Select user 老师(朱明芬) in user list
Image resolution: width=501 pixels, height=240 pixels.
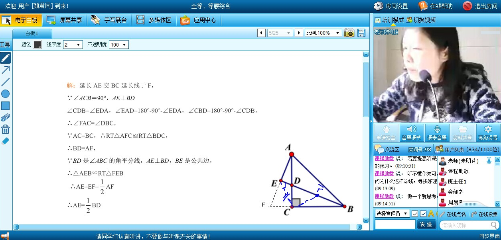pos(463,161)
